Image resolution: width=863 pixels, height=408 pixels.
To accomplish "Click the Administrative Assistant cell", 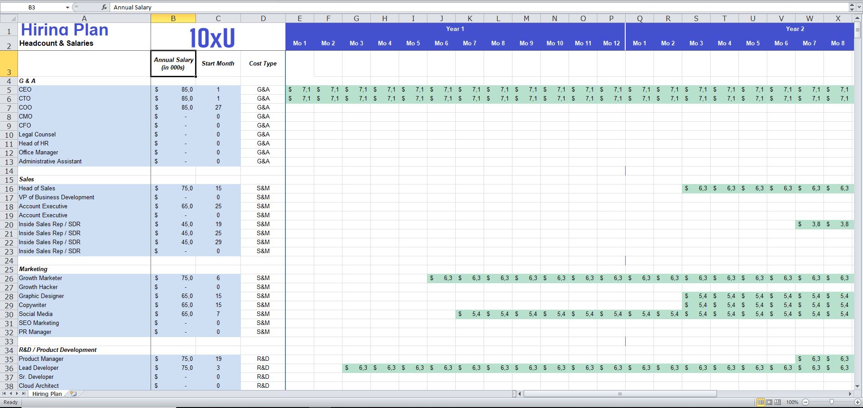I will click(84, 162).
